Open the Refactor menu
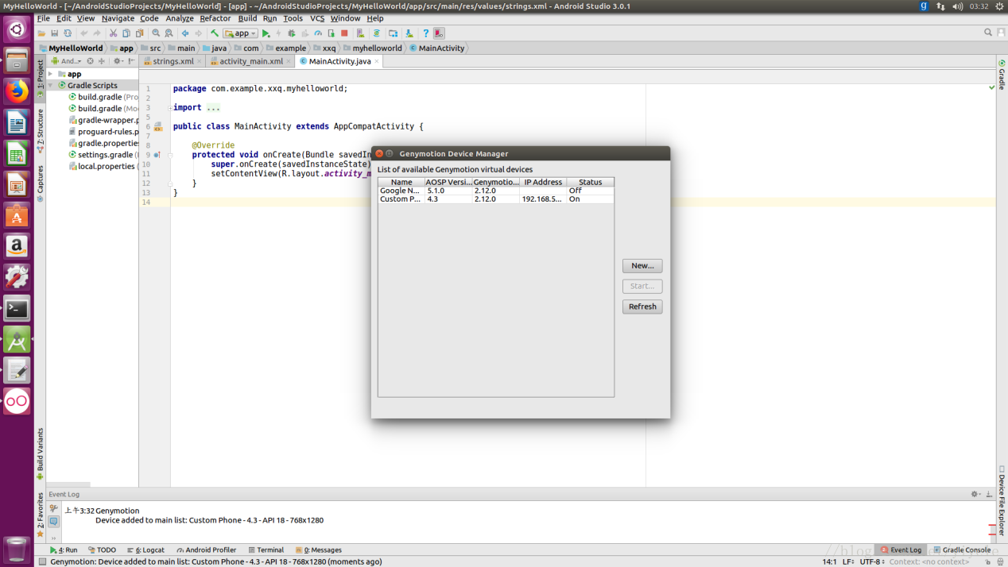The height and width of the screenshot is (567, 1008). click(x=215, y=18)
